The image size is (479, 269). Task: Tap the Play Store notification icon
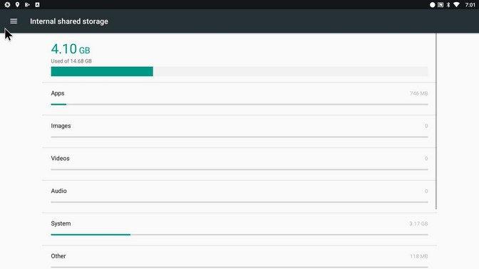(27, 4)
